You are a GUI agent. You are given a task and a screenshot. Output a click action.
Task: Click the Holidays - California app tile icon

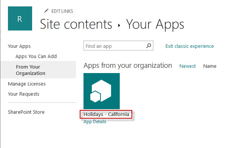coord(102,91)
